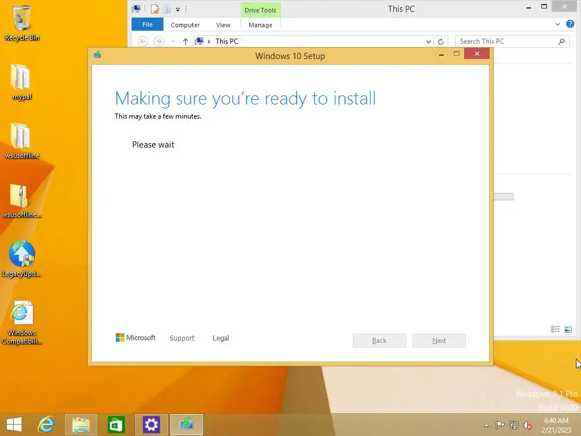This screenshot has width=581, height=436.
Task: Expand the address bar breadcrumb chevron
Action: click(209, 41)
